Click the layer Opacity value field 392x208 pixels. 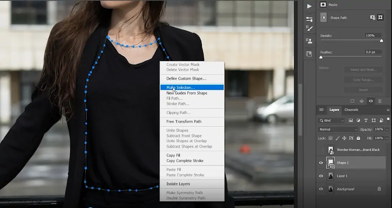(x=379, y=129)
